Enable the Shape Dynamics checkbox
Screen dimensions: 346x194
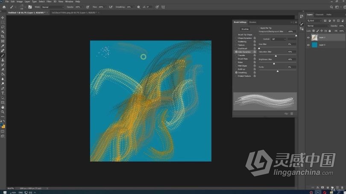tap(236, 38)
